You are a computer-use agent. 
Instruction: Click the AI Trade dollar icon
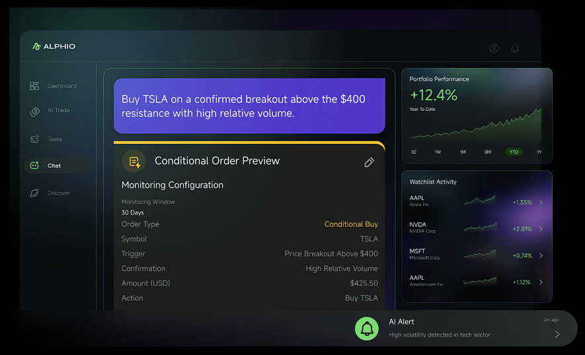pos(34,111)
